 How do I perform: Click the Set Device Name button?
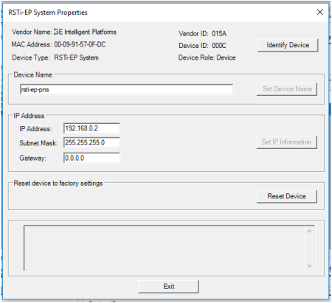(287, 89)
